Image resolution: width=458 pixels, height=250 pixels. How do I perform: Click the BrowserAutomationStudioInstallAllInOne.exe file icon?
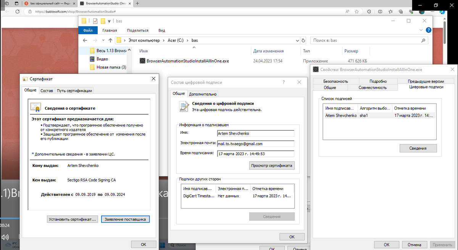coord(143,61)
